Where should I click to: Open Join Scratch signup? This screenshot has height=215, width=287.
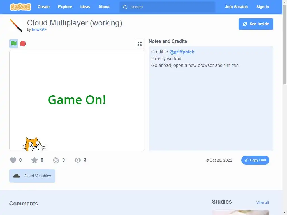pos(236,7)
